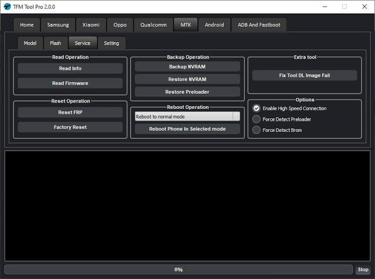Switch to ADB And Fastboot tab

[x=259, y=25]
